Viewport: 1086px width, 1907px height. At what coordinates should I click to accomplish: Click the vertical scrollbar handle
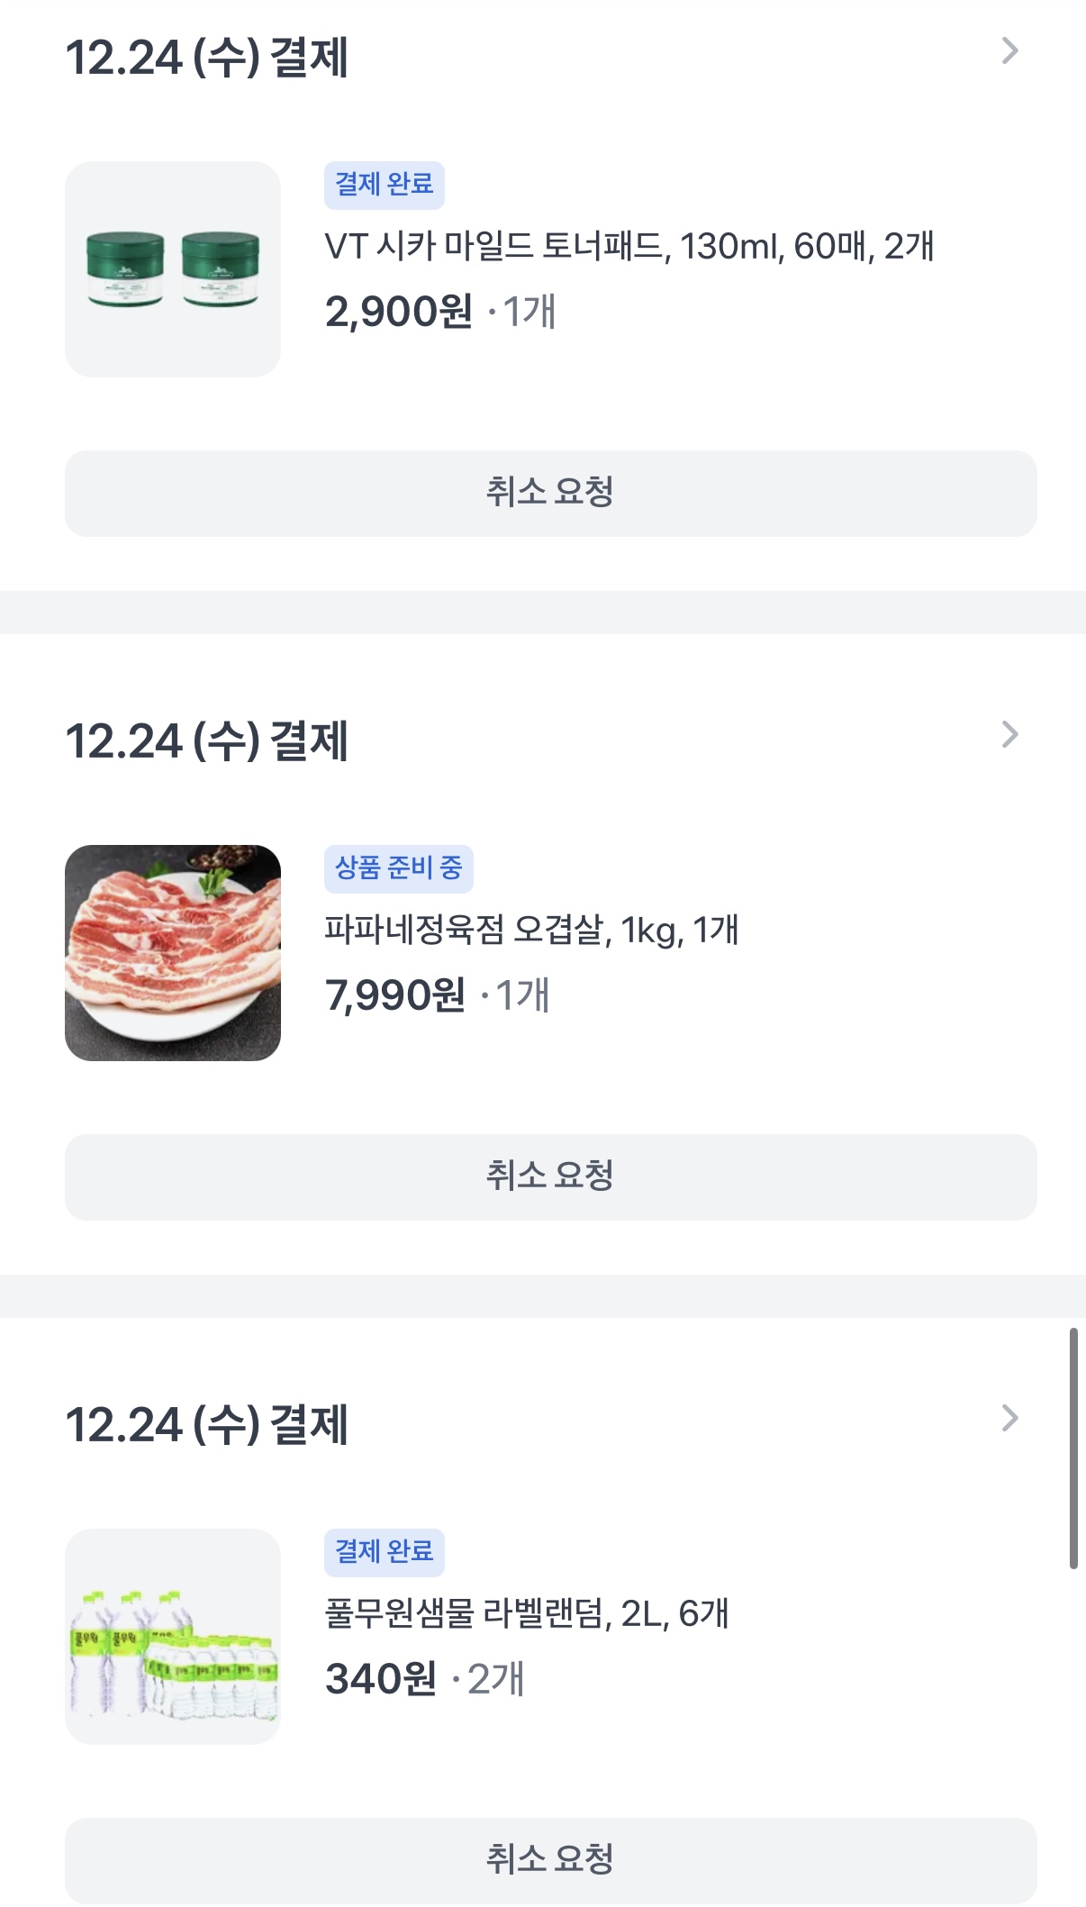point(1072,1448)
